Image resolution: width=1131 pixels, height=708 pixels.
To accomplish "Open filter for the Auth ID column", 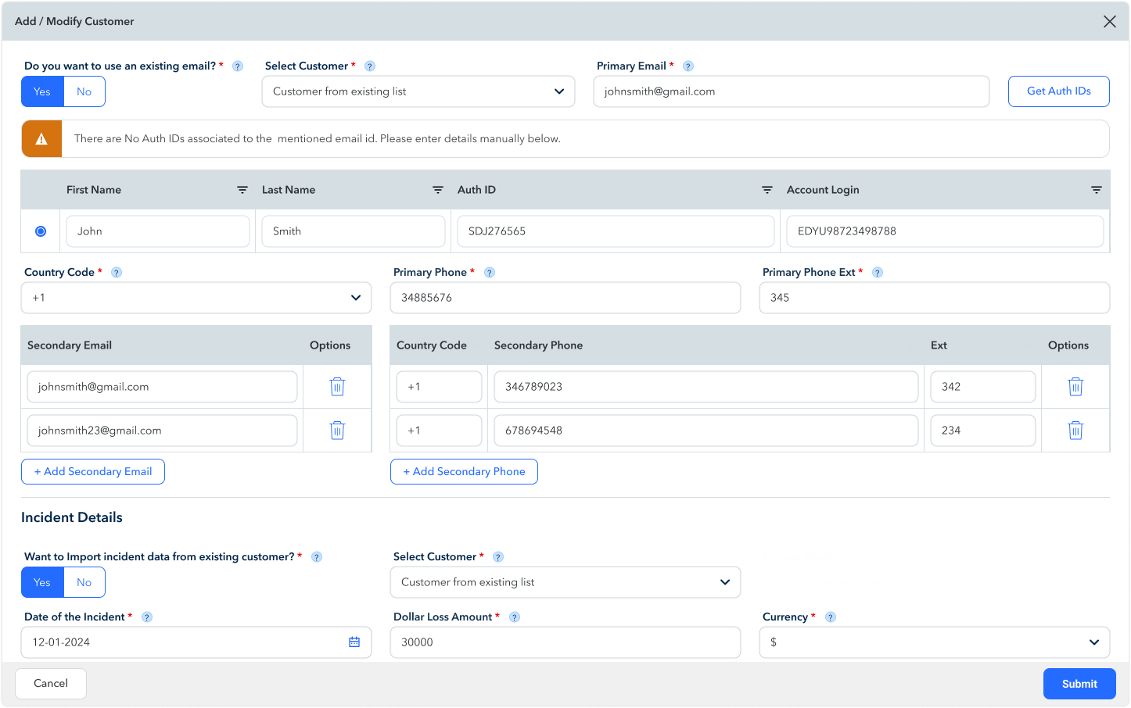I will (x=767, y=190).
